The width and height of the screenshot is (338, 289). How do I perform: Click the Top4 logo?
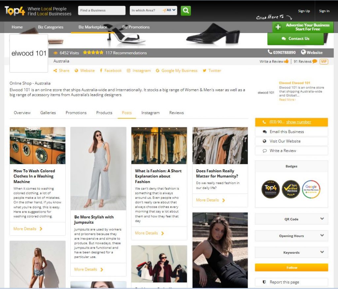pos(15,11)
